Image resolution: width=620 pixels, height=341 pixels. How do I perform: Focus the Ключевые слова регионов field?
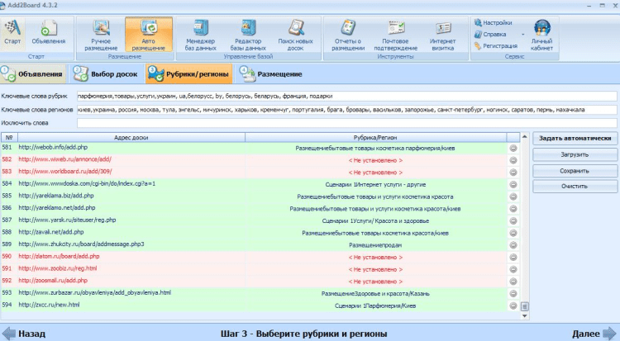[346, 110]
